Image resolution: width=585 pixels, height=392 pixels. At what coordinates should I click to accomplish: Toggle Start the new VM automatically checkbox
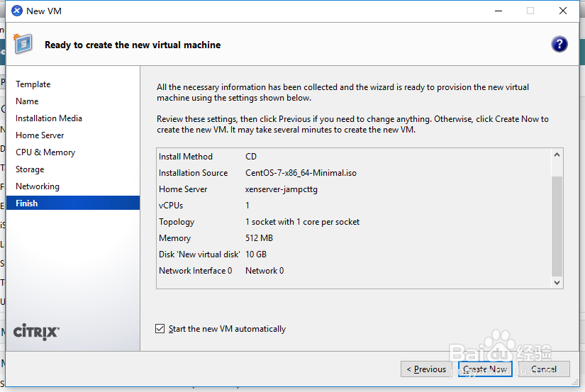click(x=160, y=329)
